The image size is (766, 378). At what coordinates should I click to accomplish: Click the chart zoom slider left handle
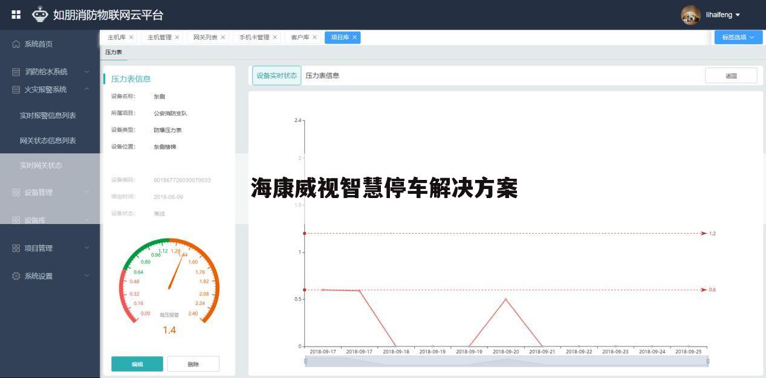click(305, 361)
